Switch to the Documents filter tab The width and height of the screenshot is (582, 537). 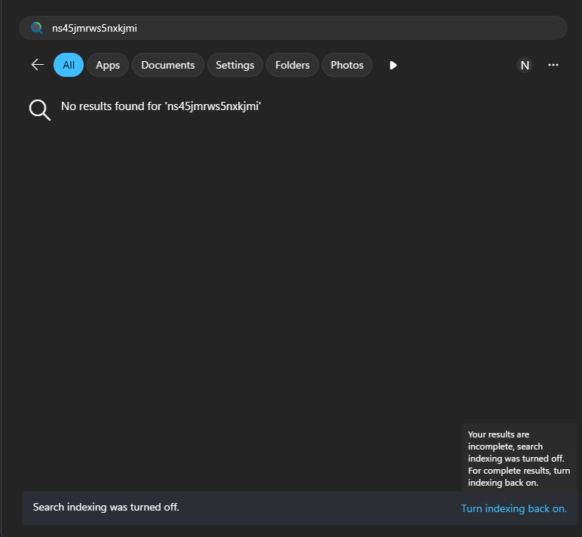(168, 65)
